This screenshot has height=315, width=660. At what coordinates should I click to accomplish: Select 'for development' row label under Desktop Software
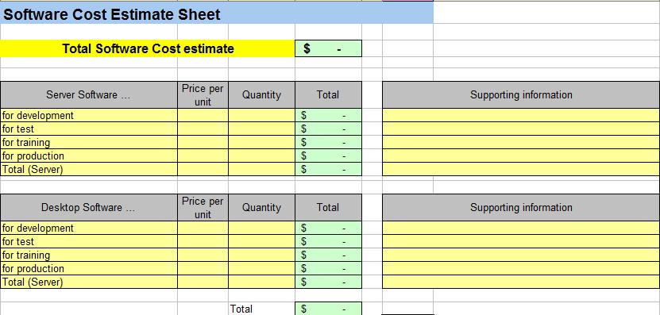(89, 228)
